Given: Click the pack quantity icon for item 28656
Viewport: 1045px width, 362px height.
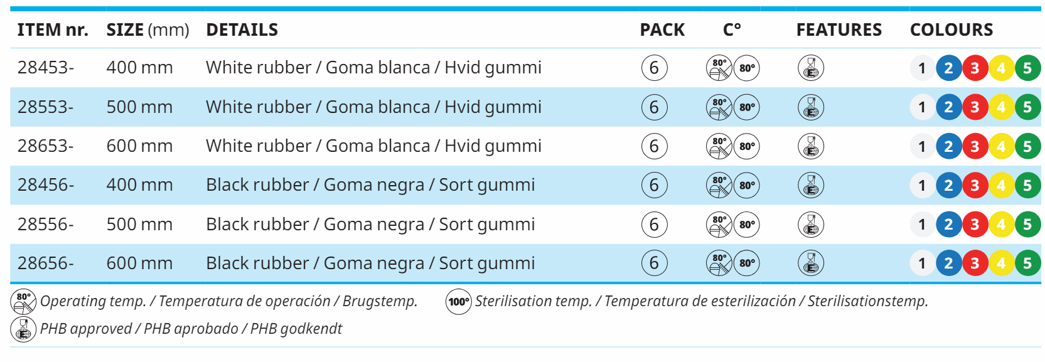Looking at the screenshot, I should point(654,264).
